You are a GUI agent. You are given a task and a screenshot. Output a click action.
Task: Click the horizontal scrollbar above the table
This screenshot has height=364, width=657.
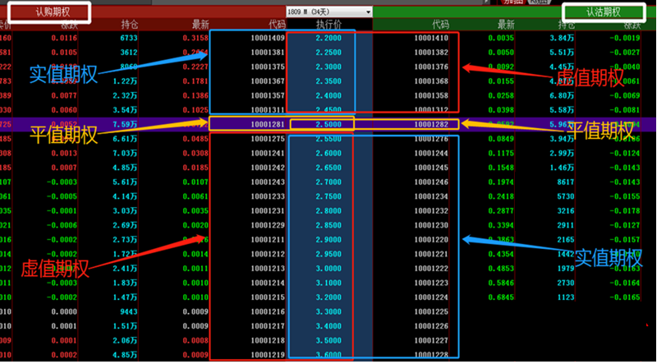tap(319, 2)
